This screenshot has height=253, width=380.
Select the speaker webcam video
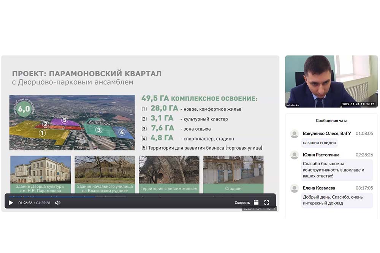pyautogui.click(x=331, y=81)
